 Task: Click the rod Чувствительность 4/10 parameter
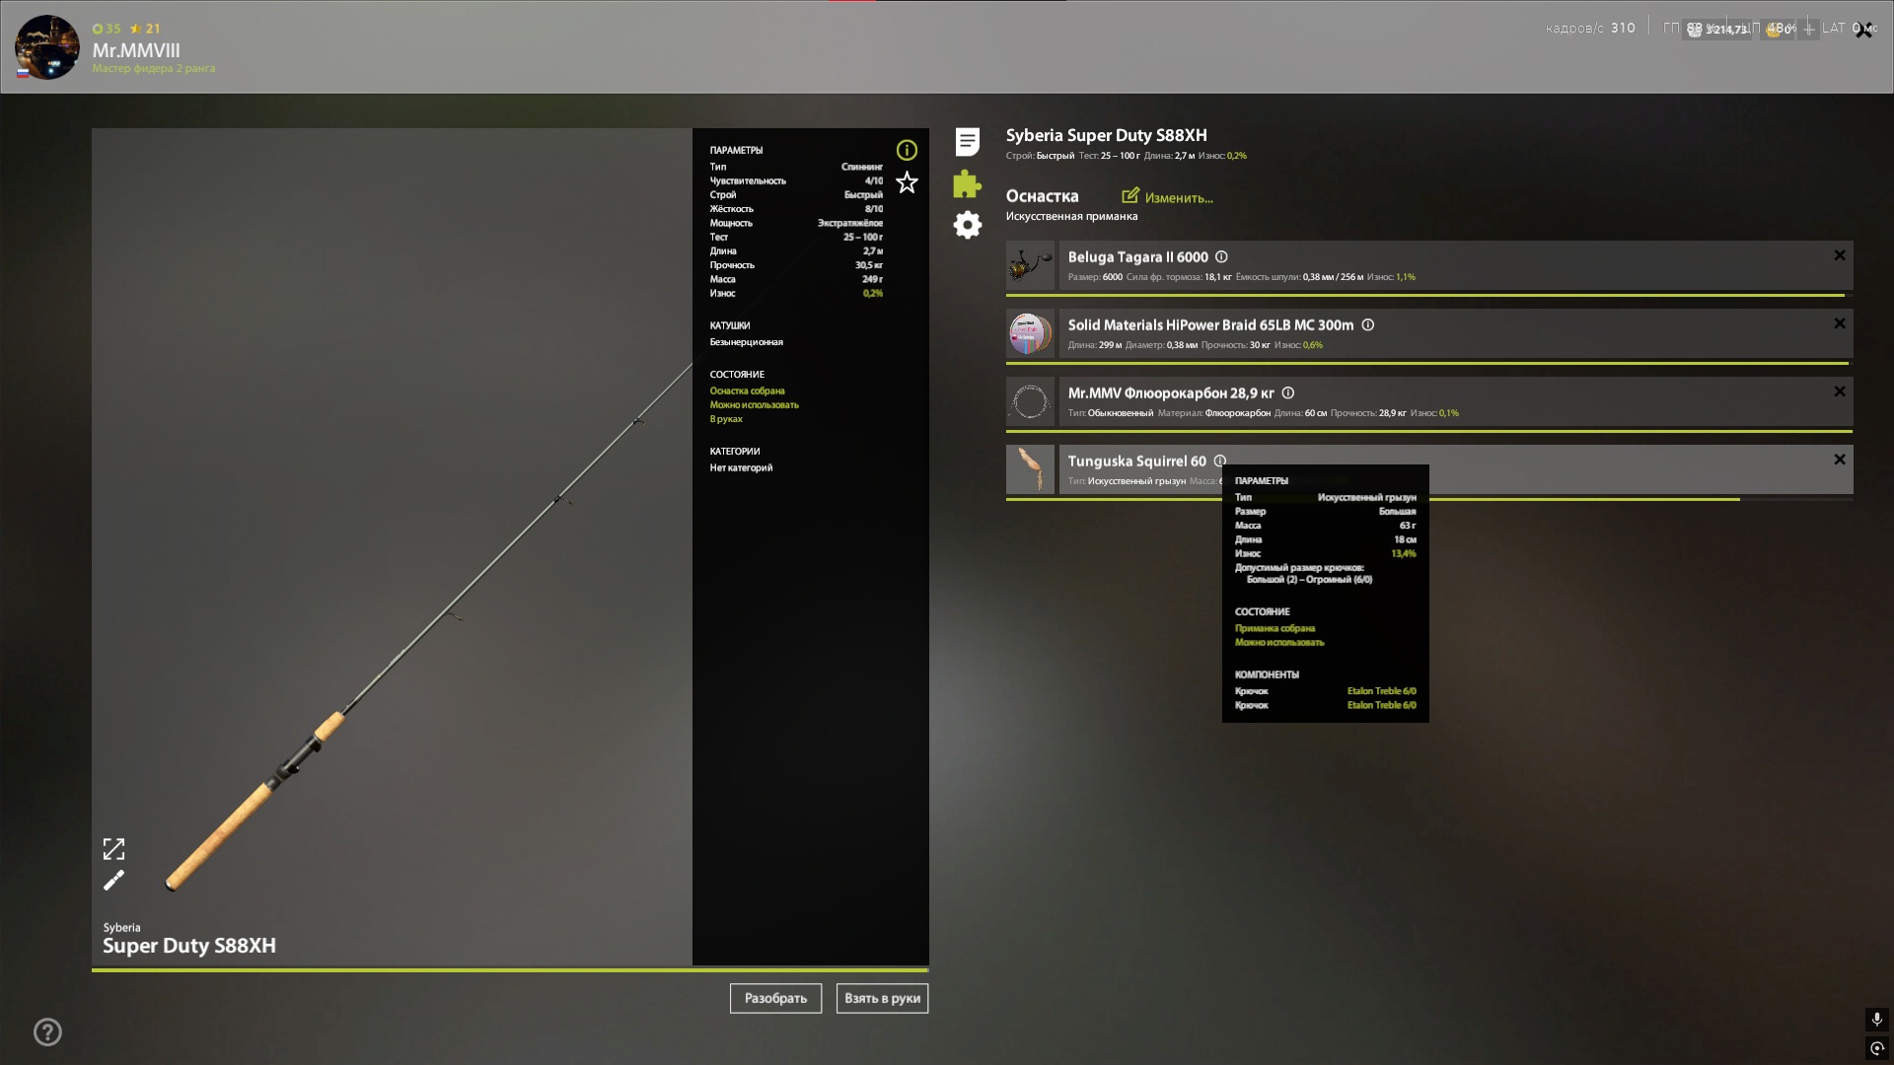[x=796, y=181]
